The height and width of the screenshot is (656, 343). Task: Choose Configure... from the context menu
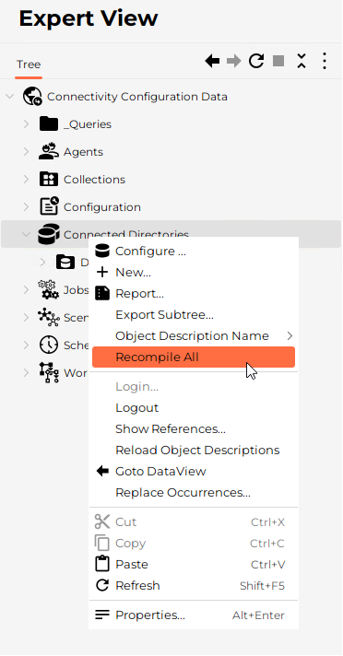tap(194, 251)
